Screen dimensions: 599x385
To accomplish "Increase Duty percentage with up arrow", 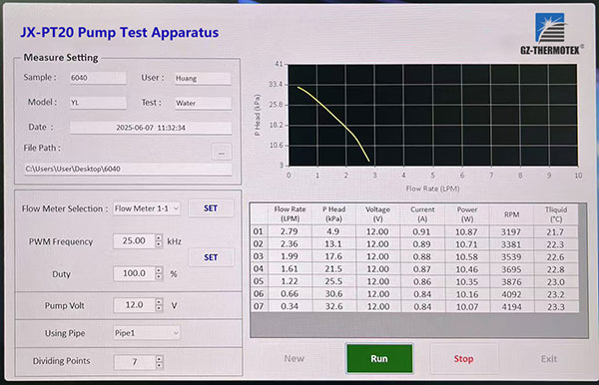I will point(159,269).
